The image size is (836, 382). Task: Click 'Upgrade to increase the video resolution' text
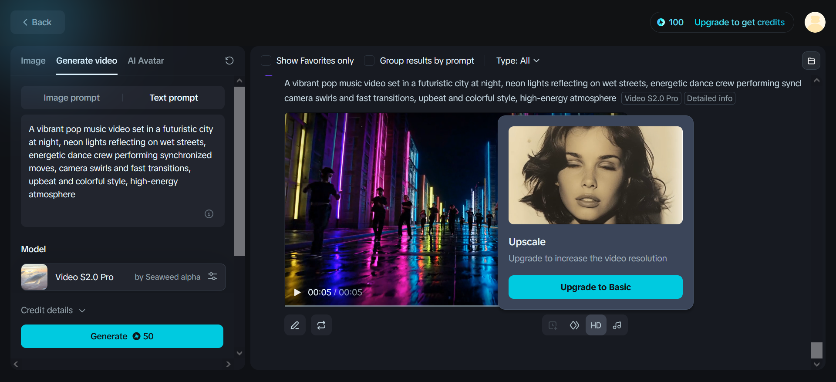tap(588, 258)
